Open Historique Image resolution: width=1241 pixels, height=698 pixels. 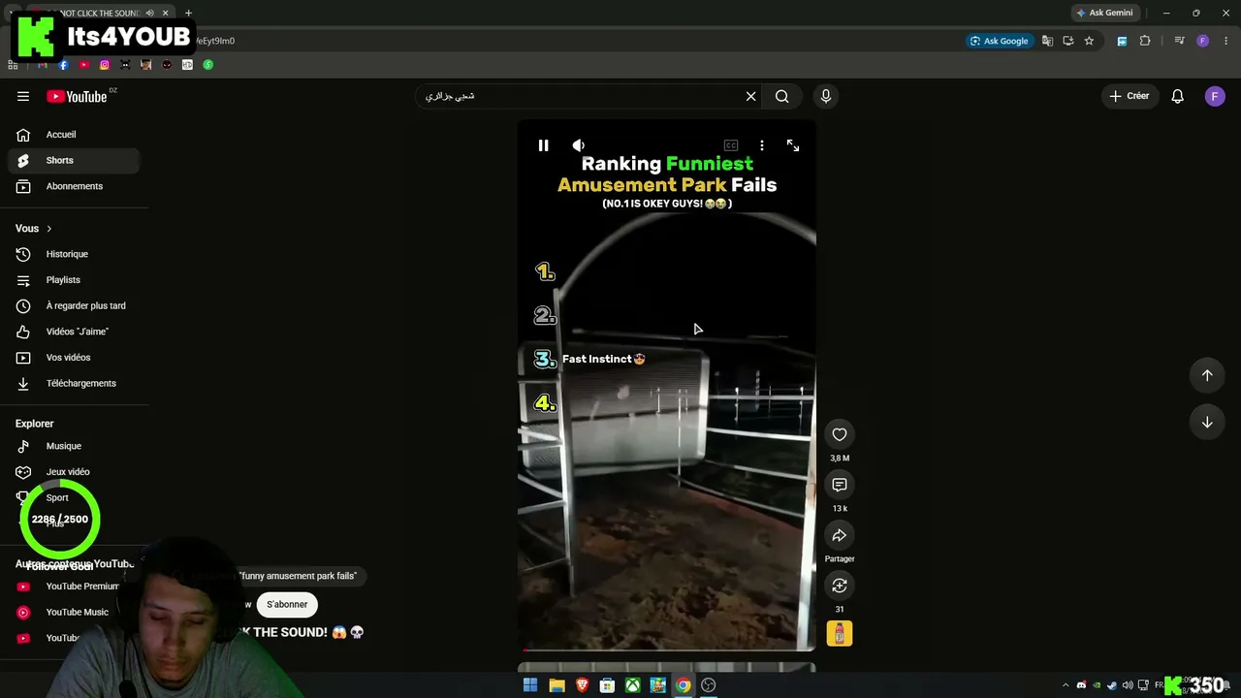[74, 254]
